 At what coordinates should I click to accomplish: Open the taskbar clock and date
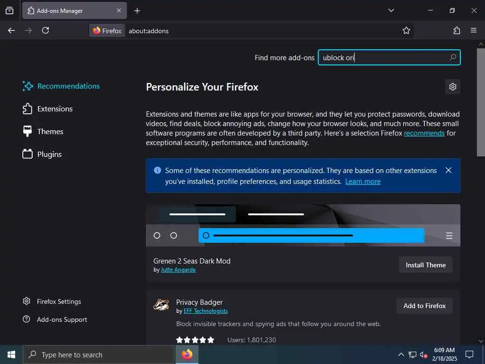[444, 355]
